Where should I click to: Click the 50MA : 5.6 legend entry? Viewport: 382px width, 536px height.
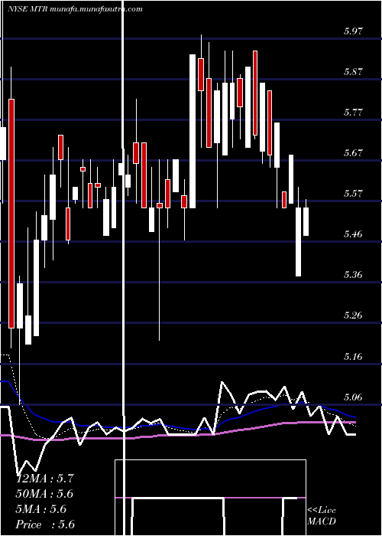click(45, 494)
